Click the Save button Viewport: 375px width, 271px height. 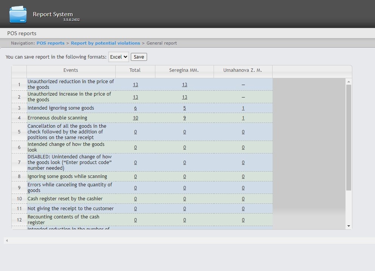[x=139, y=57]
